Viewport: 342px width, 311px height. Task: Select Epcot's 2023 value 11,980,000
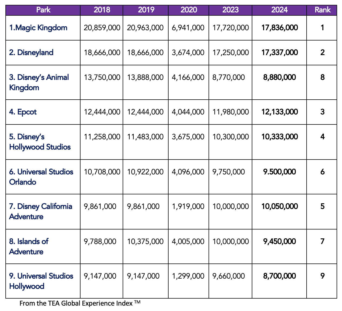click(x=230, y=112)
